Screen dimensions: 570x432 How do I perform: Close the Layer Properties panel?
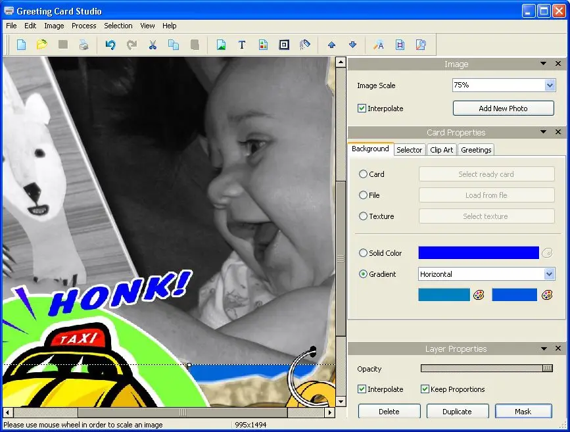(558, 348)
